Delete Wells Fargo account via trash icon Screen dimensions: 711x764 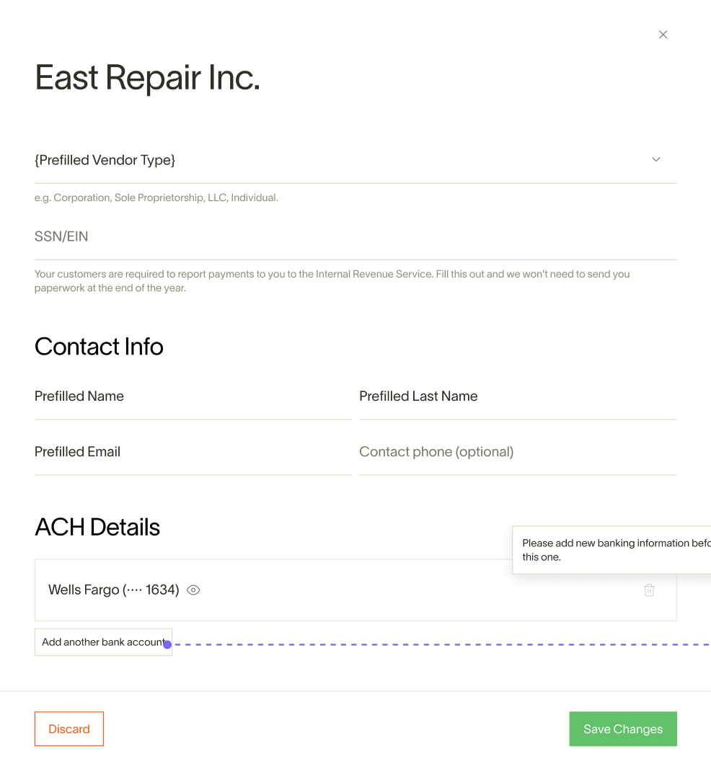point(649,590)
